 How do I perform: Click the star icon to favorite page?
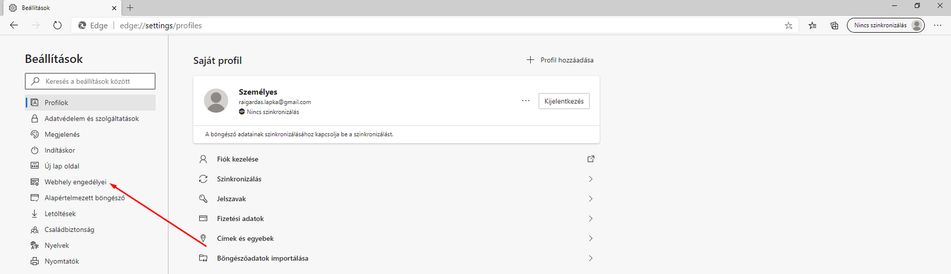click(788, 26)
